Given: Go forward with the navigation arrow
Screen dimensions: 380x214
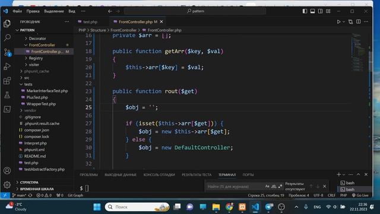Looking at the screenshot, I should (118, 11).
